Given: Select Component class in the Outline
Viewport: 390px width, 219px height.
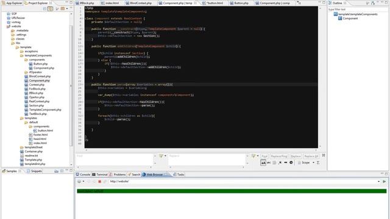Looking at the screenshot, I should pyautogui.click(x=348, y=18).
